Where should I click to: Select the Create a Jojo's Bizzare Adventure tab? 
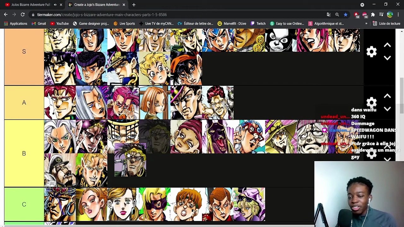(97, 5)
